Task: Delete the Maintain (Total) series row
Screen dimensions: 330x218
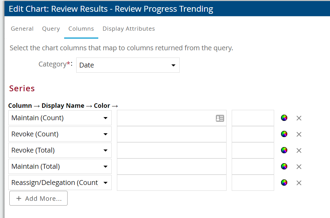Action: (299, 167)
